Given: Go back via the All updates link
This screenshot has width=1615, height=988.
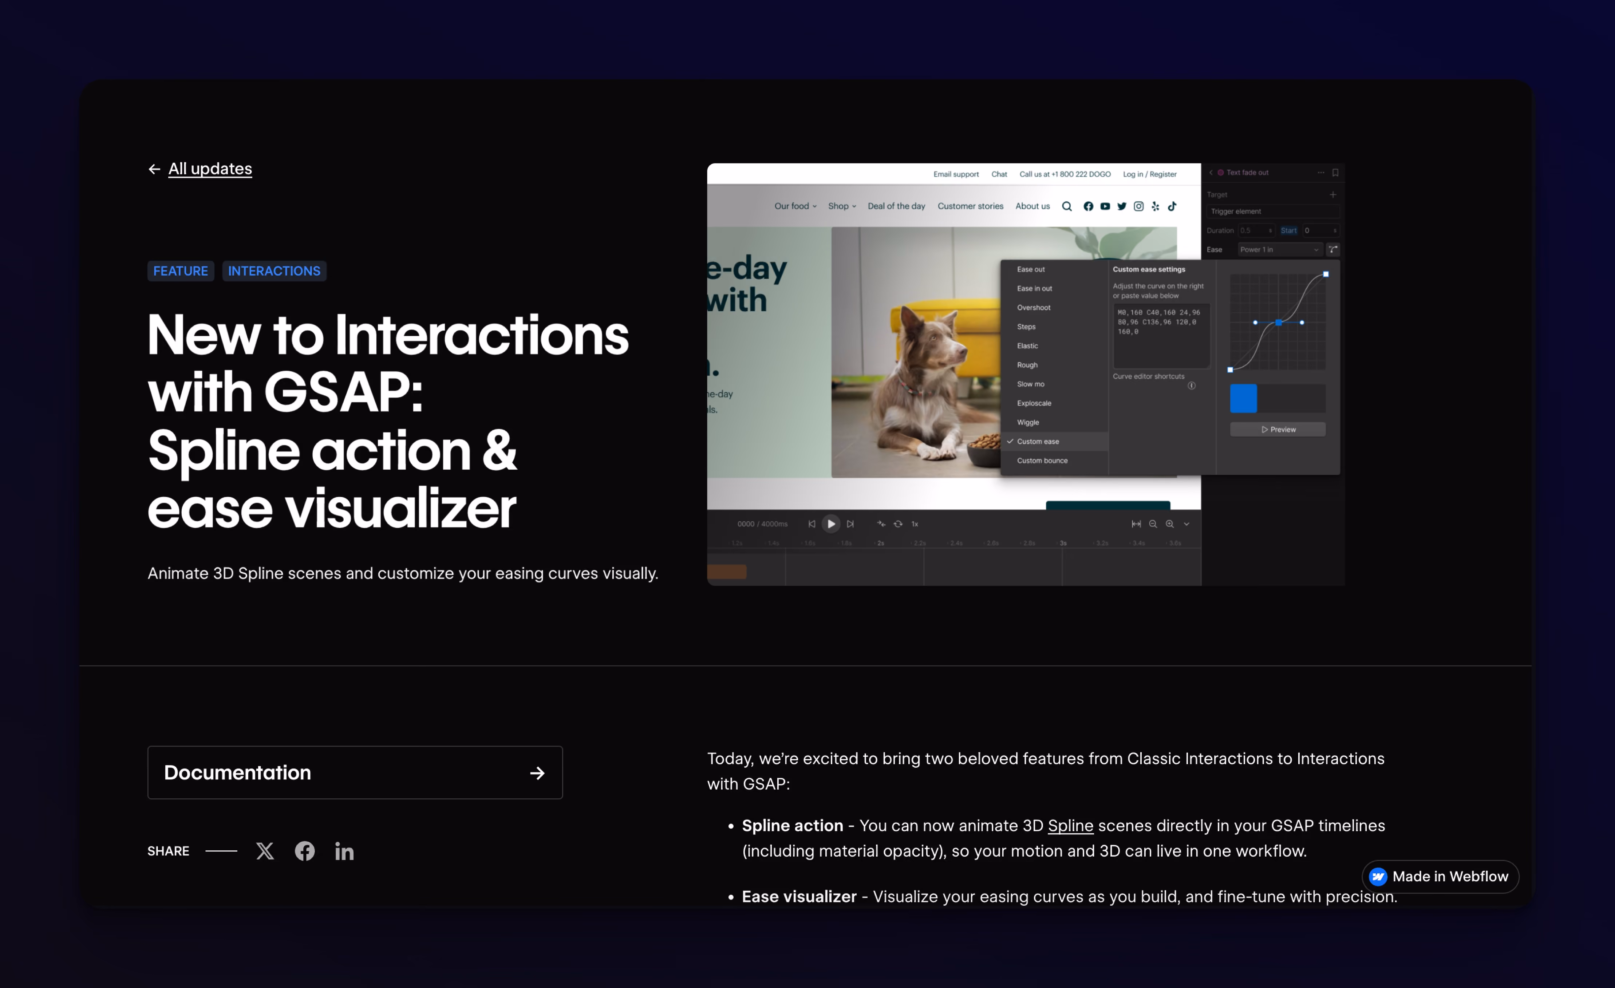Looking at the screenshot, I should click(210, 169).
